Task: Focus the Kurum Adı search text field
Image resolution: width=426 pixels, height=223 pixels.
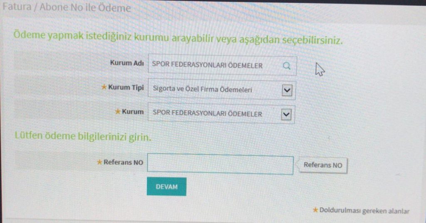Action: coord(222,65)
